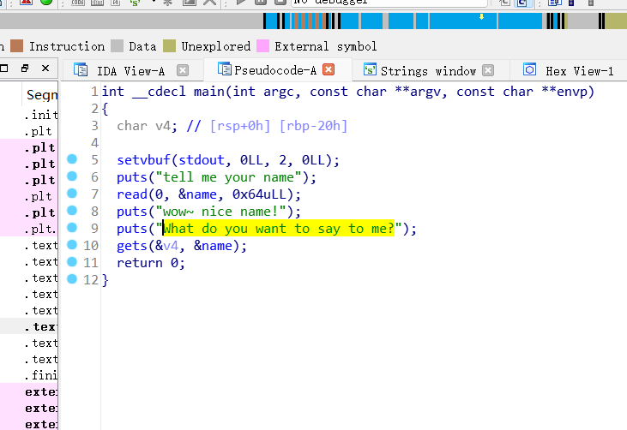
Task: Close the Segments side panel
Action: [x=45, y=69]
